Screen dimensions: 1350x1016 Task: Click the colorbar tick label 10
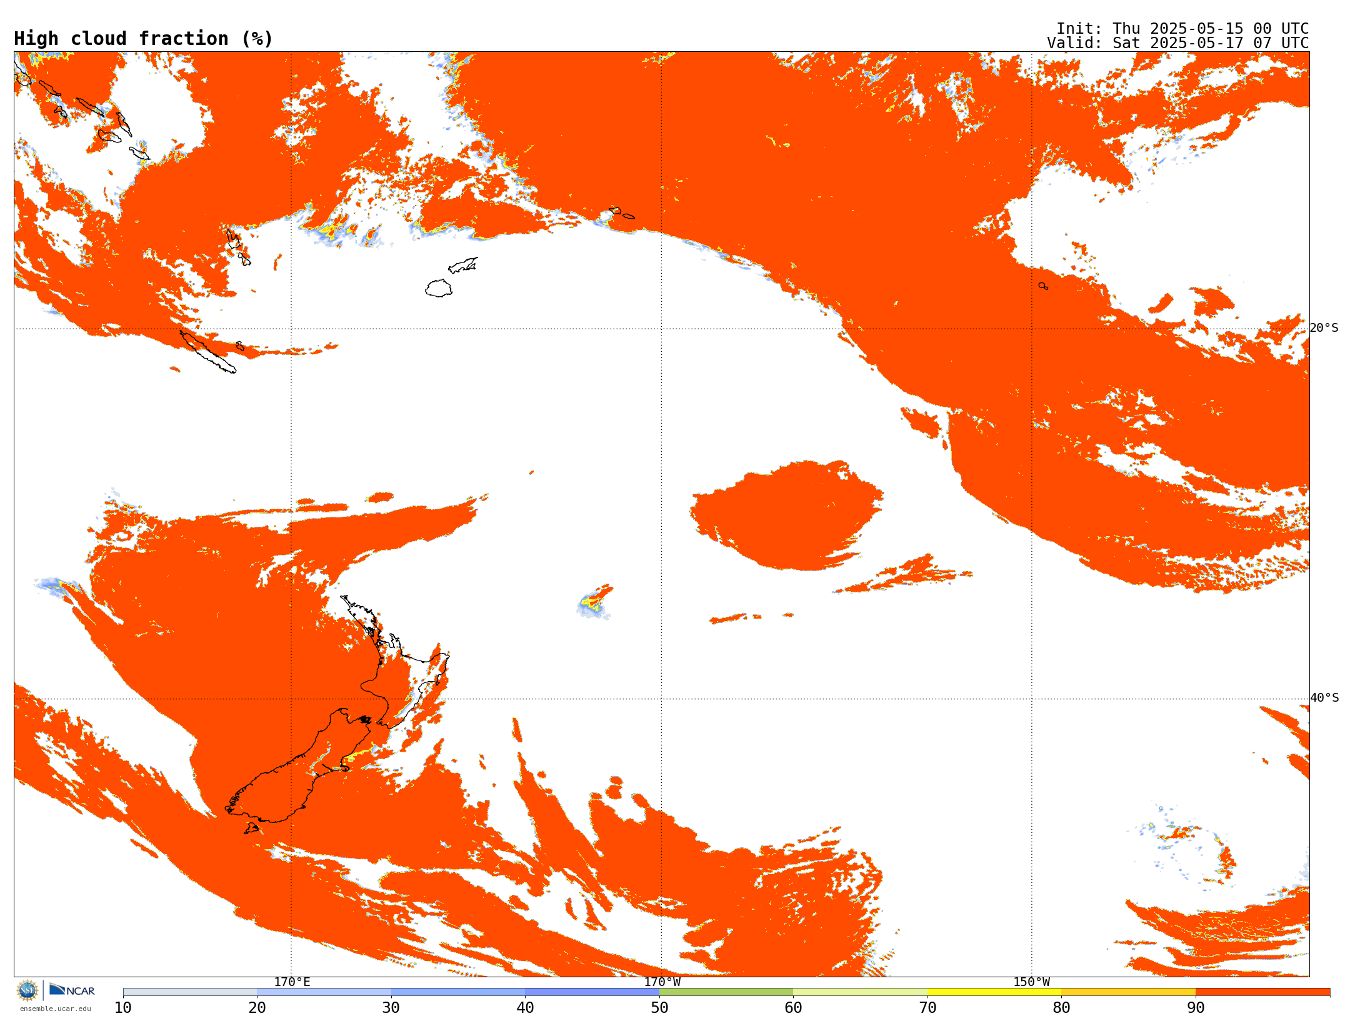point(123,1008)
